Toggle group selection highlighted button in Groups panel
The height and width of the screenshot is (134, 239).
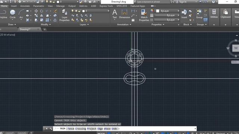[x=205, y=20]
